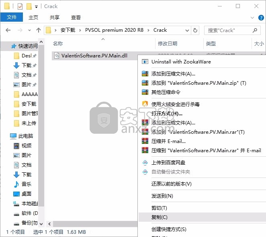Switch to the 共享 ribbon tab

55,18
